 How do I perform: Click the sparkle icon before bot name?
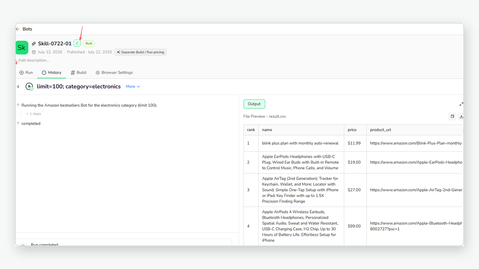point(34,44)
